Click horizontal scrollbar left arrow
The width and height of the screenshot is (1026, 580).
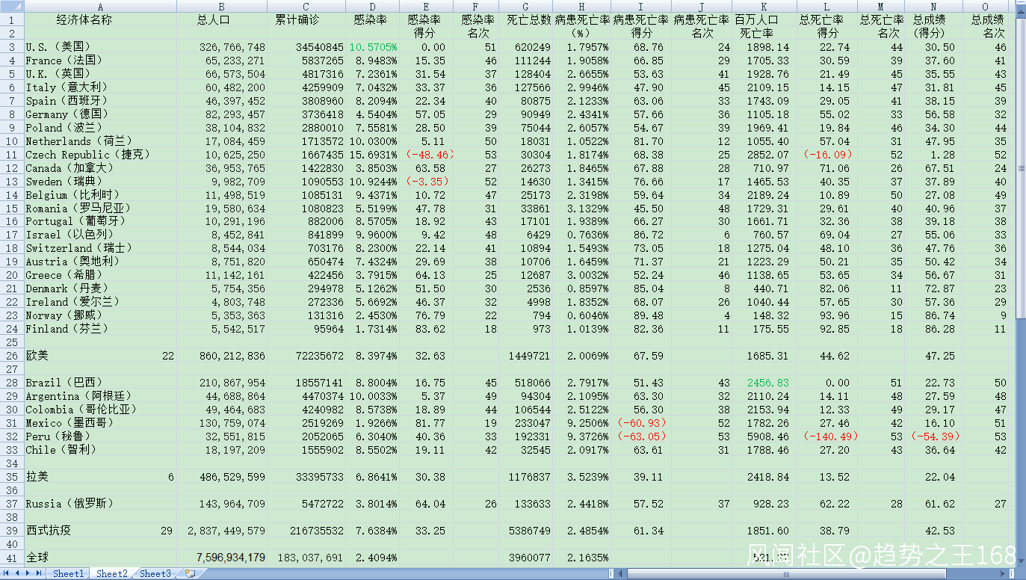pos(620,573)
